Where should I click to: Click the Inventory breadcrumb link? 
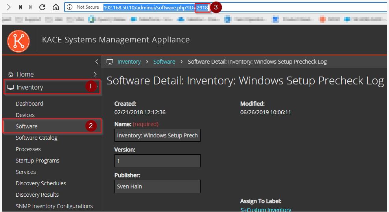pos(129,62)
